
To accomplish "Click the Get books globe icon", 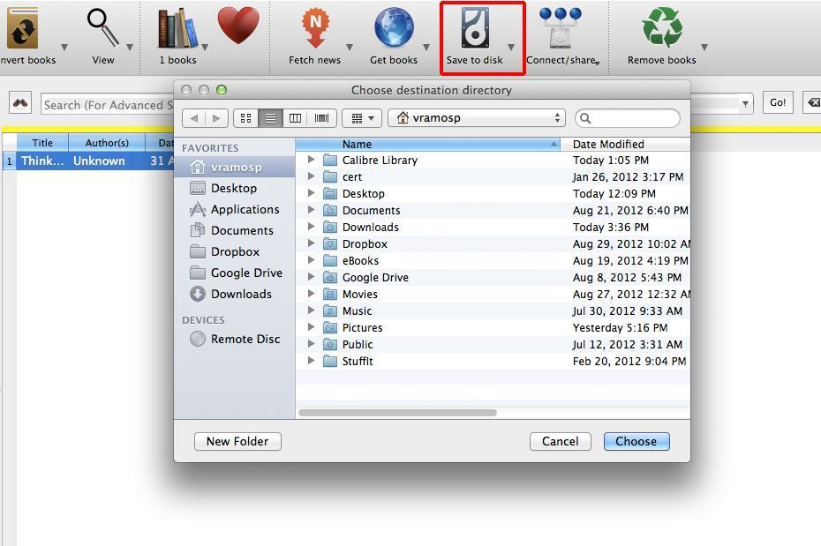I will point(393,30).
